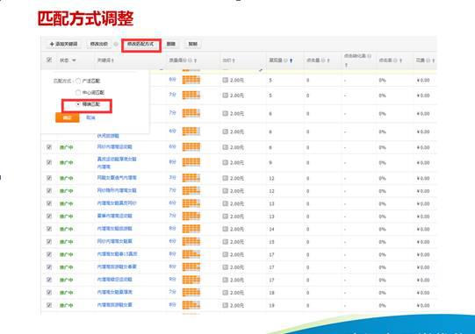
Task: Select the 广泛匹配 broad match radio
Action: coord(78,81)
